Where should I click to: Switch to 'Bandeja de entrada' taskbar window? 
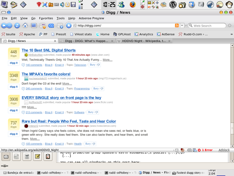[x=19, y=173]
